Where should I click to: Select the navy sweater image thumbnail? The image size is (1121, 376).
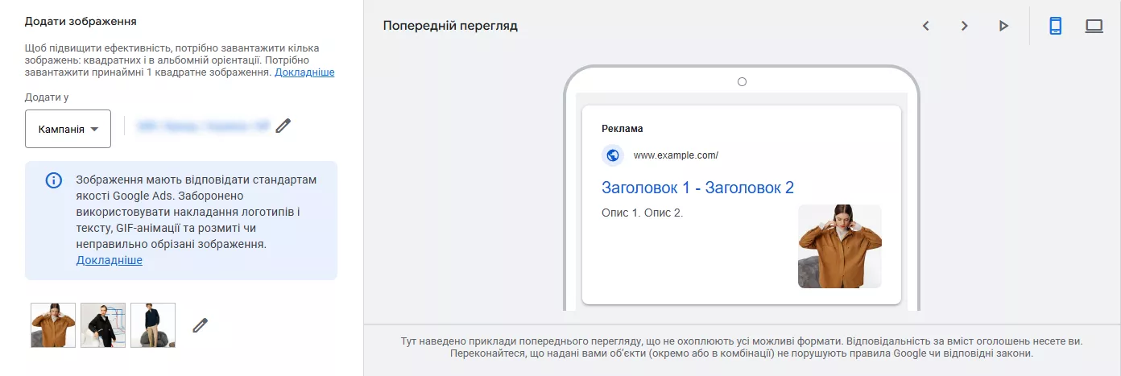(153, 325)
